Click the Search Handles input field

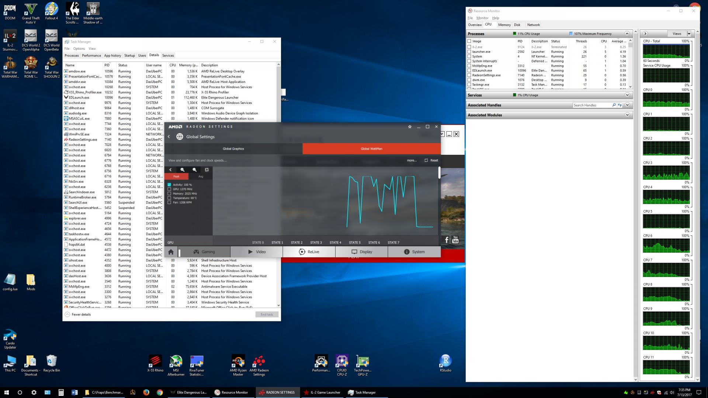[x=591, y=105]
